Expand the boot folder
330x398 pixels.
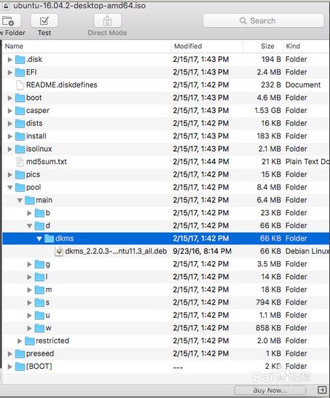point(10,98)
